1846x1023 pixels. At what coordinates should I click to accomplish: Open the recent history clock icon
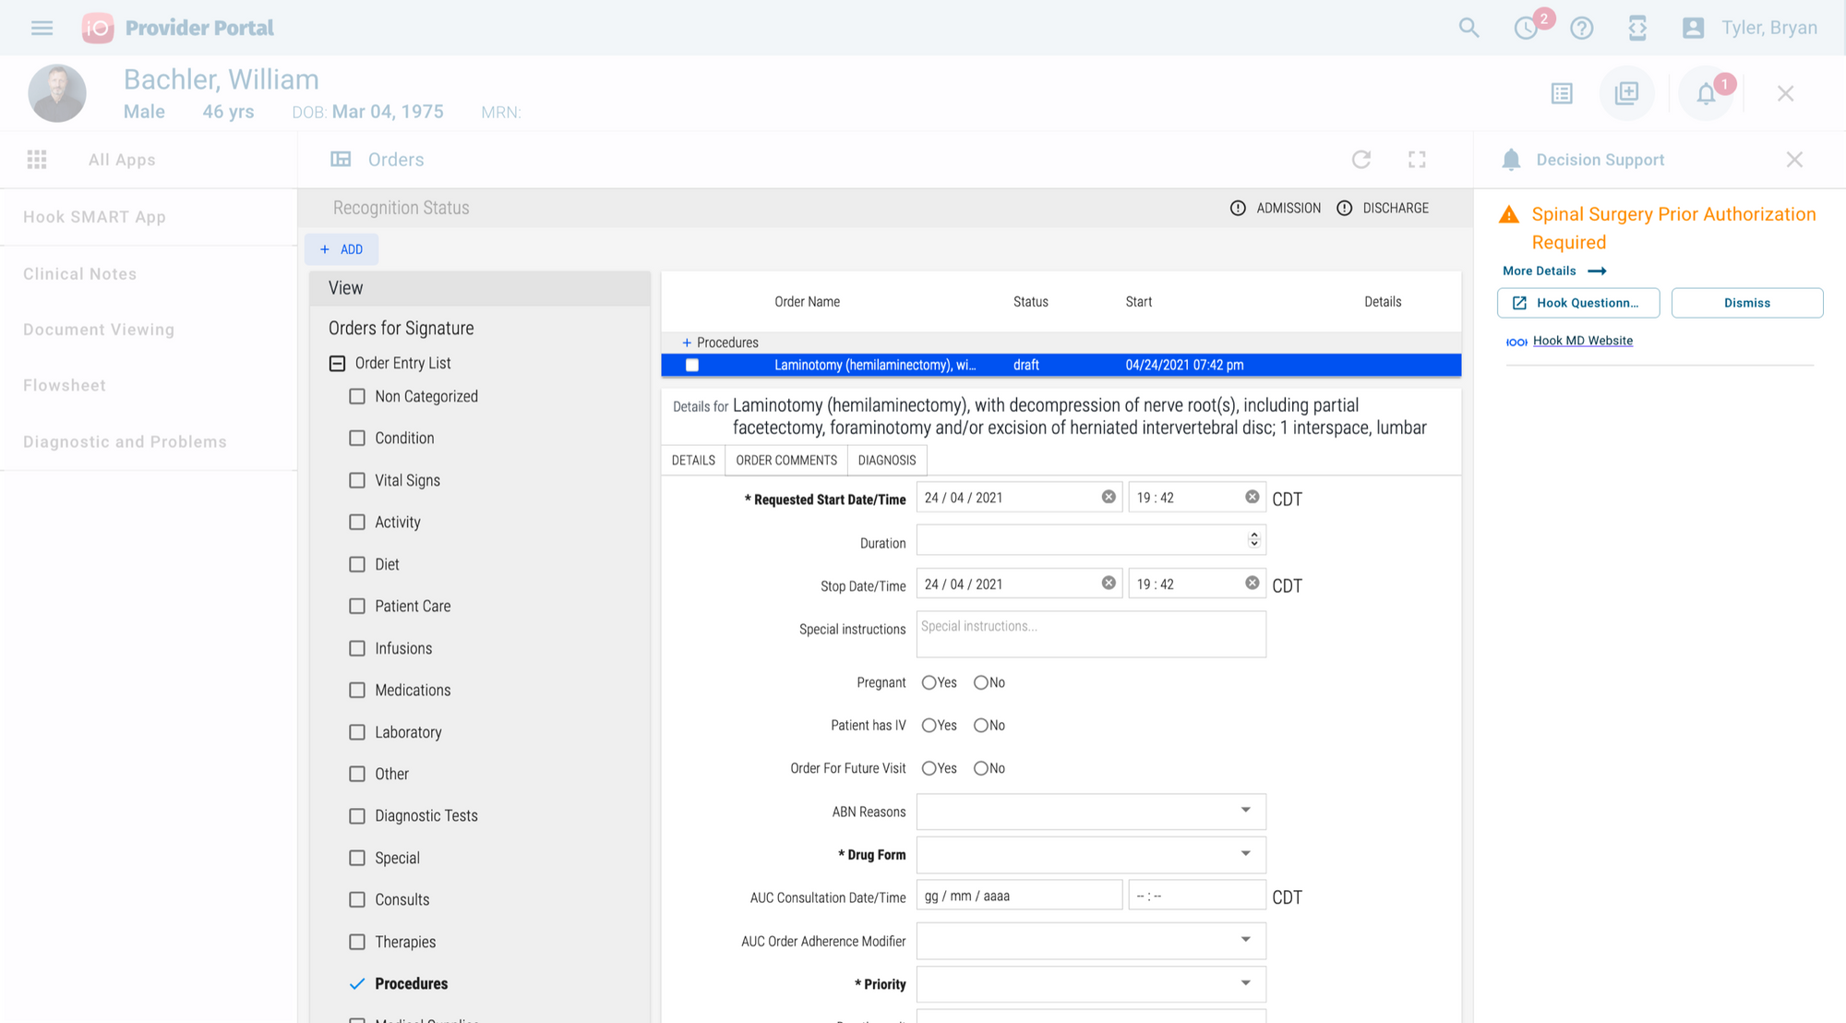1527,29
